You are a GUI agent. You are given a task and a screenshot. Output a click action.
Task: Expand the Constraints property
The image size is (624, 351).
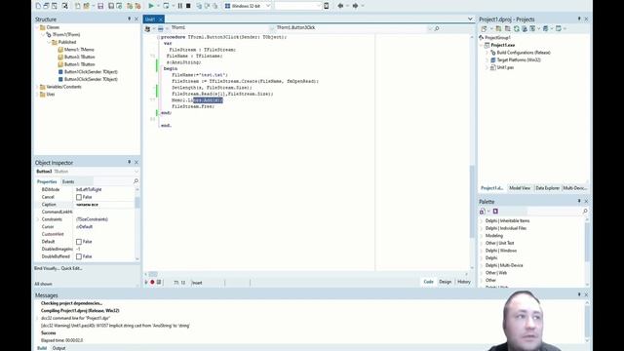pos(38,219)
